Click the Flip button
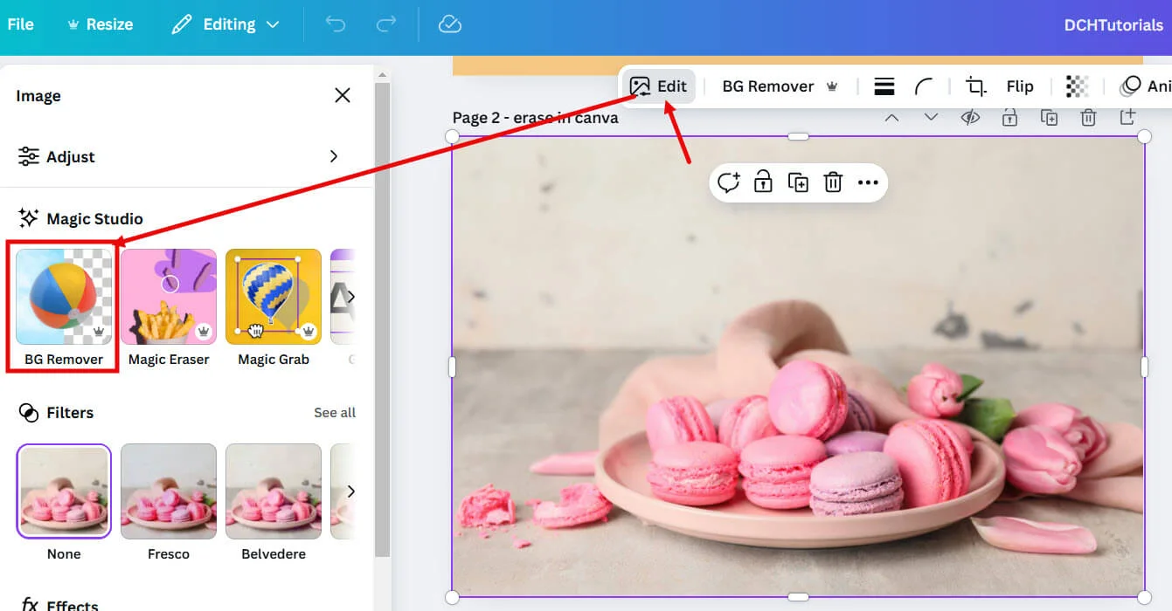The image size is (1172, 611). tap(1020, 86)
